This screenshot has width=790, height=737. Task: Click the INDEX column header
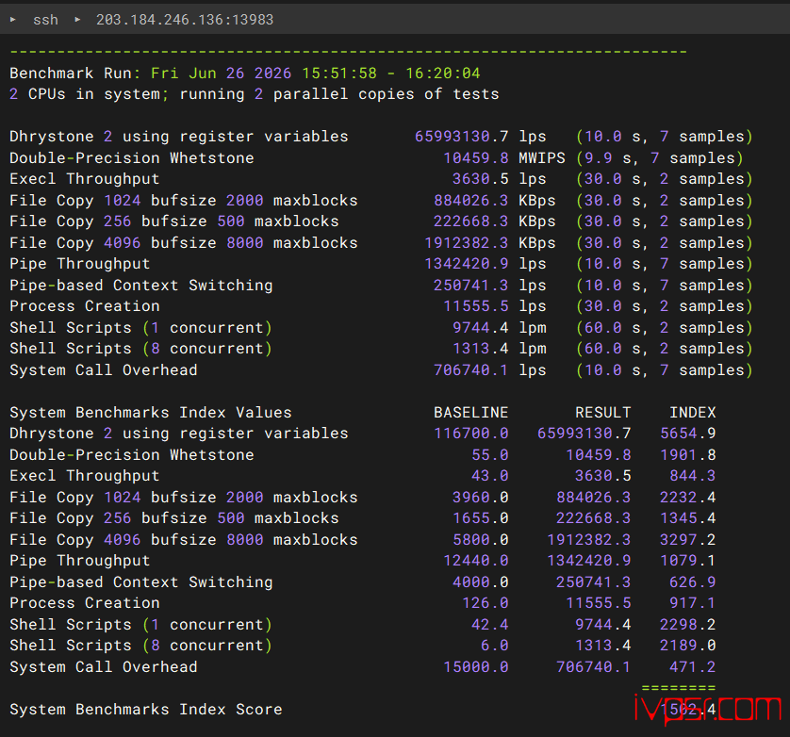pyautogui.click(x=692, y=413)
